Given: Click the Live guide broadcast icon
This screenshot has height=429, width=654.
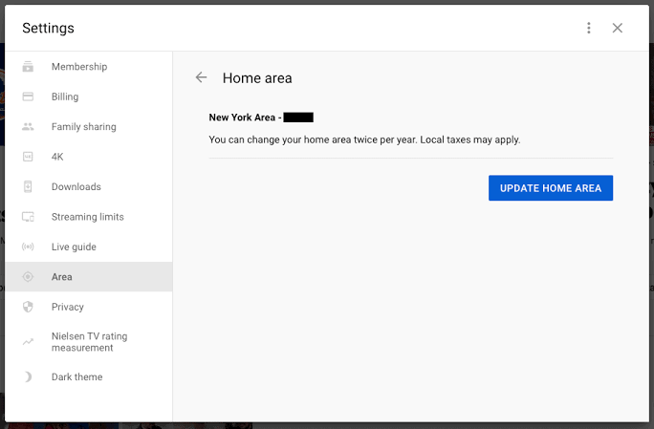Looking at the screenshot, I should [28, 247].
